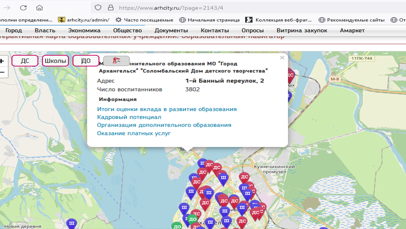The image size is (406, 229).
Task: Click the red crane icon filter button
Action: [x=117, y=61]
